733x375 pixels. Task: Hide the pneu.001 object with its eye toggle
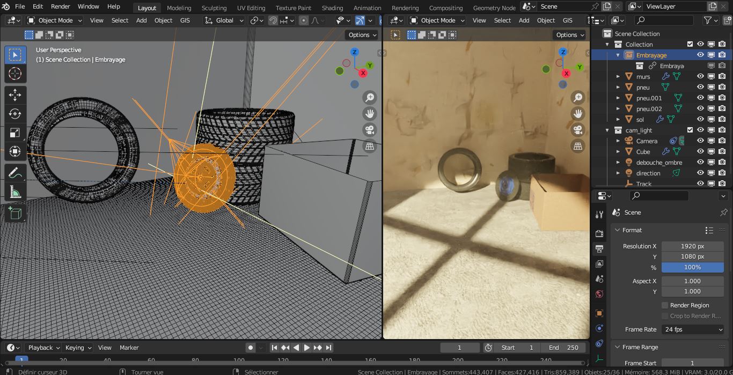click(x=700, y=98)
